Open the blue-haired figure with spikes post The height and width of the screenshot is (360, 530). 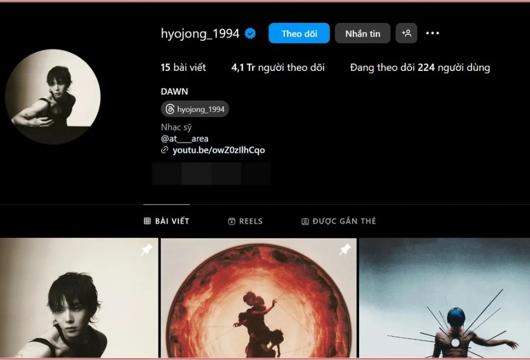pos(445,298)
